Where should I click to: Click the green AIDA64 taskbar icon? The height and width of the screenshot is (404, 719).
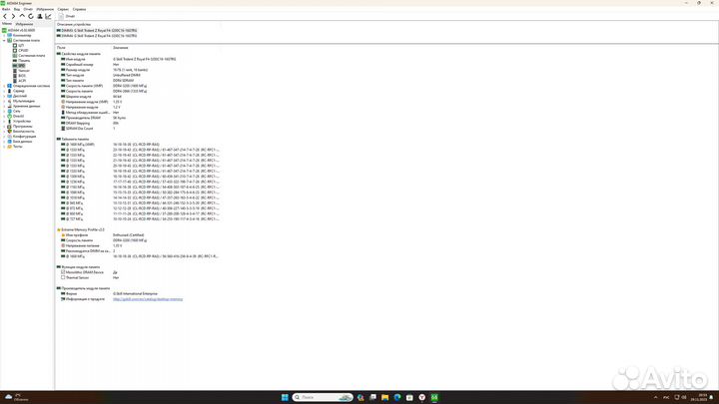click(x=434, y=397)
